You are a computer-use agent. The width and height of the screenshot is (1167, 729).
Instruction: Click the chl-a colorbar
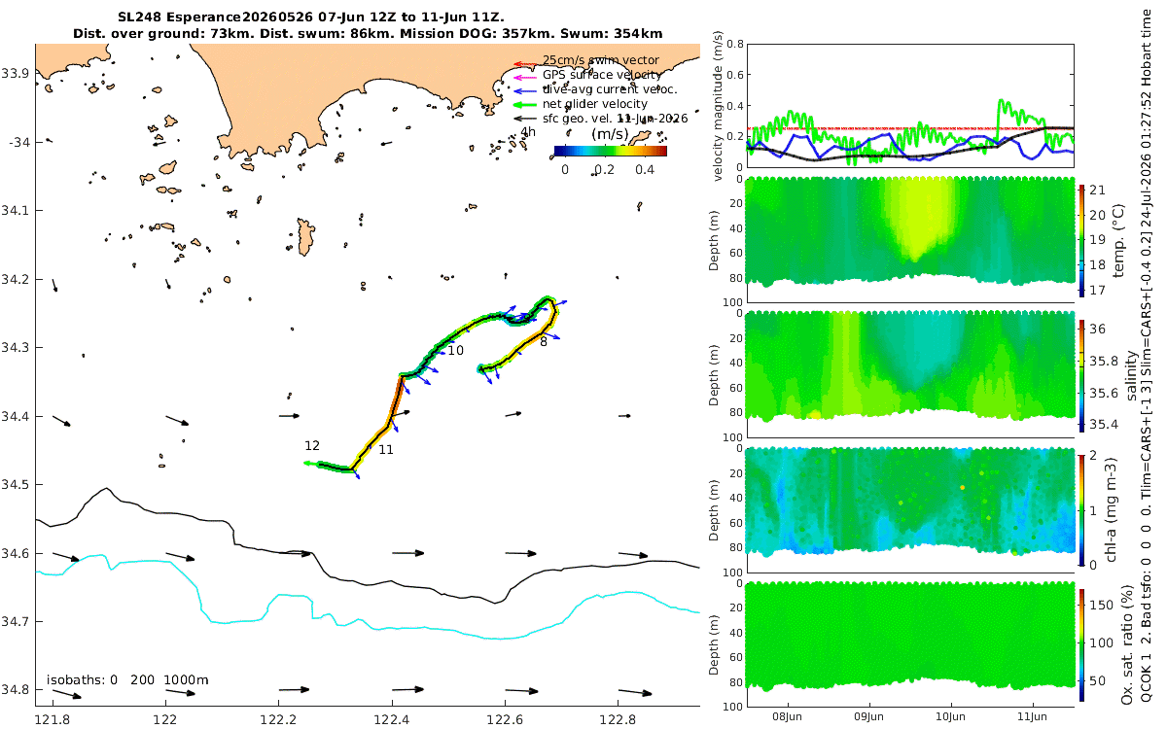tap(1081, 508)
